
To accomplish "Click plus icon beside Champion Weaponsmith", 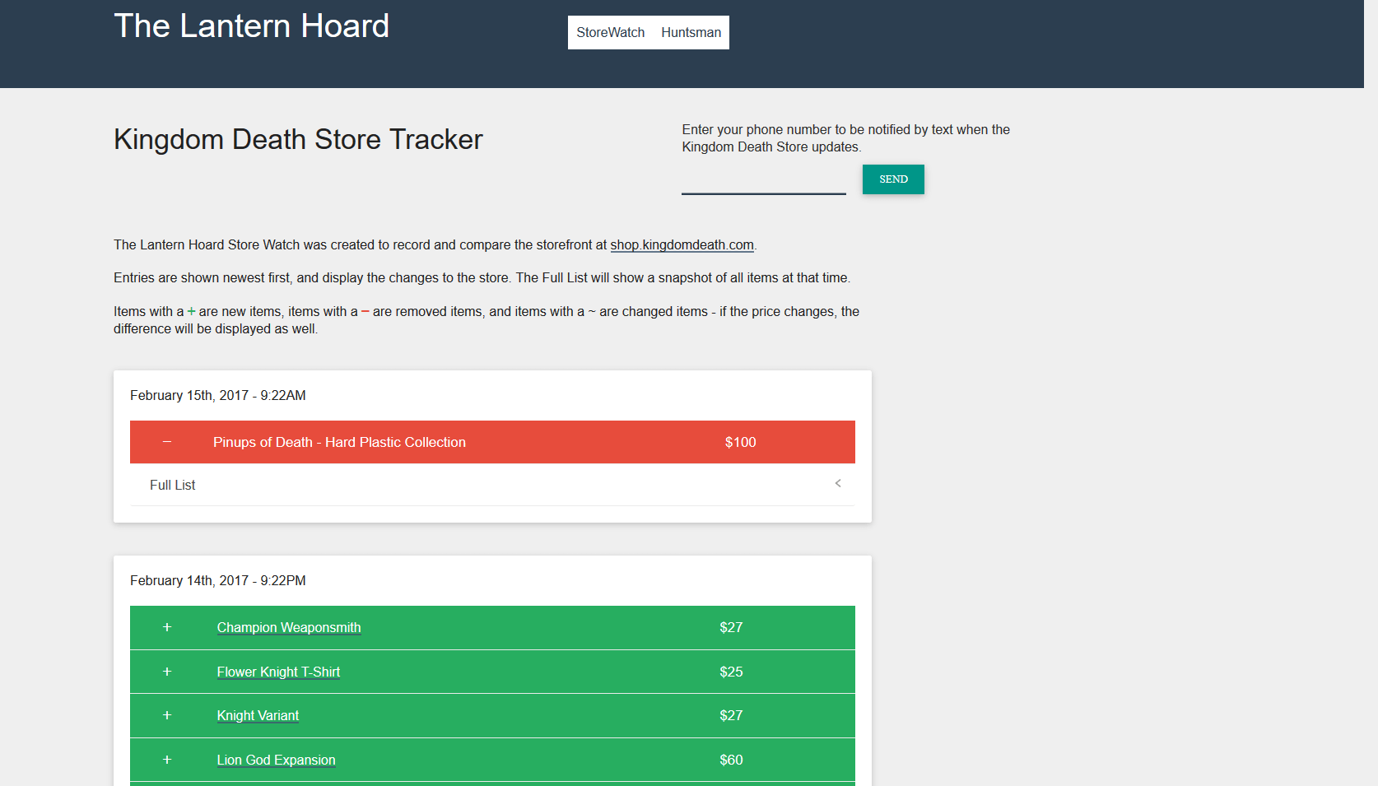I will tap(167, 627).
